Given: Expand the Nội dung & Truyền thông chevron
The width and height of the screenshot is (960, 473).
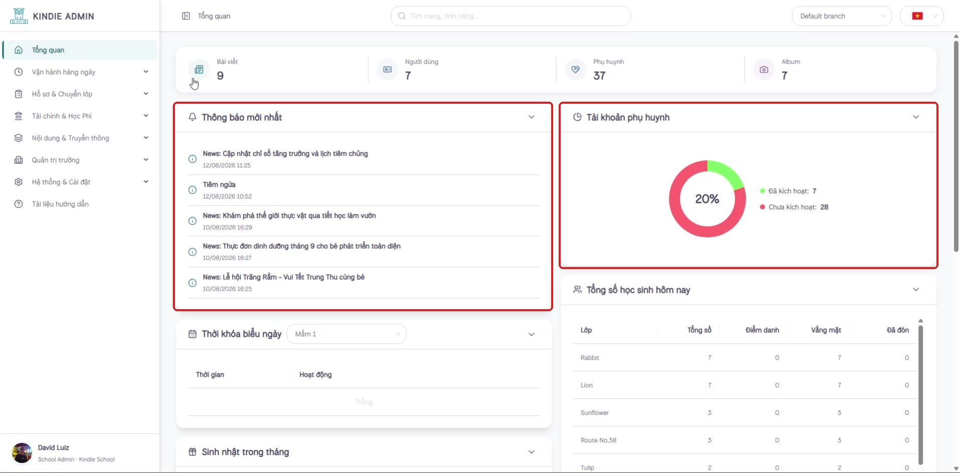Looking at the screenshot, I should [x=146, y=138].
